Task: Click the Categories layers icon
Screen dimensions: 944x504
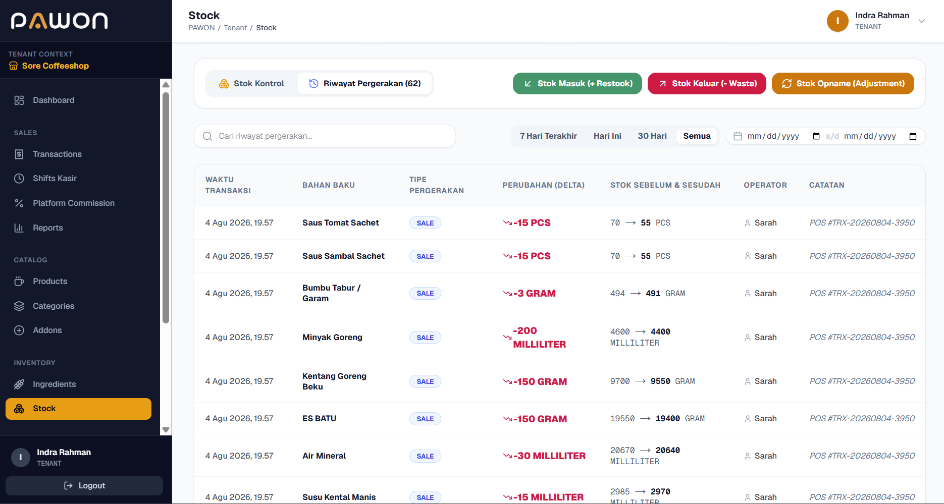Action: [19, 306]
